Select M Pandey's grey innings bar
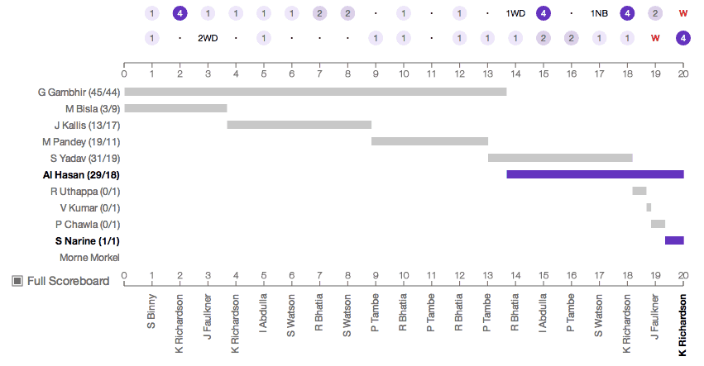Screen dimensions: 704x366 click(x=429, y=141)
